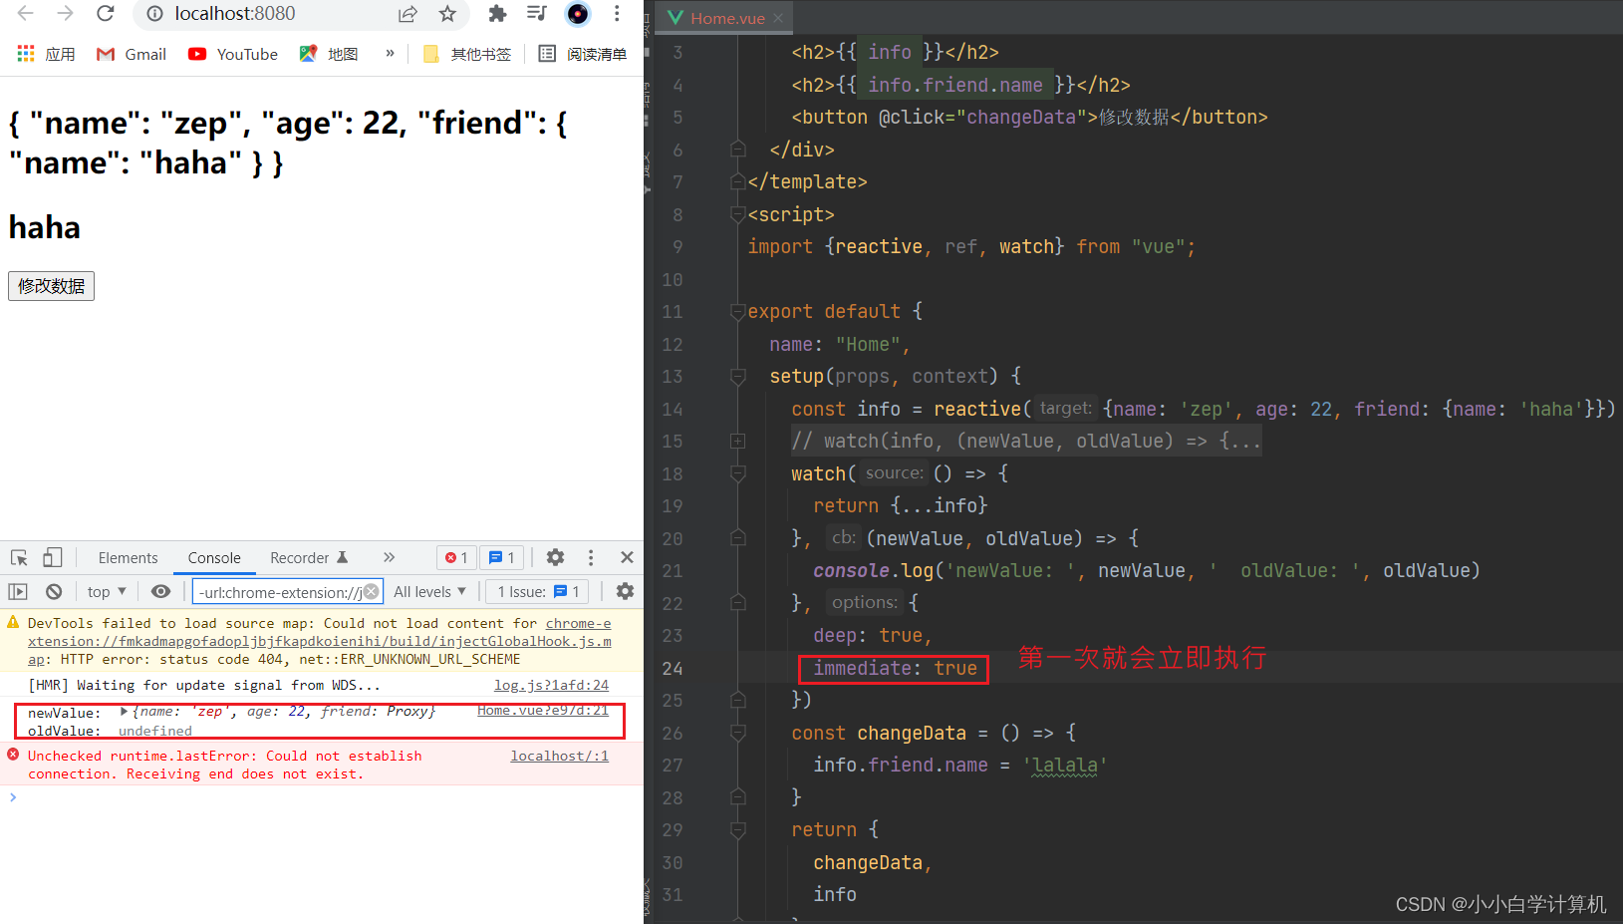The image size is (1623, 924).
Task: Open the media control icon in Chrome toolbar
Action: point(537,14)
